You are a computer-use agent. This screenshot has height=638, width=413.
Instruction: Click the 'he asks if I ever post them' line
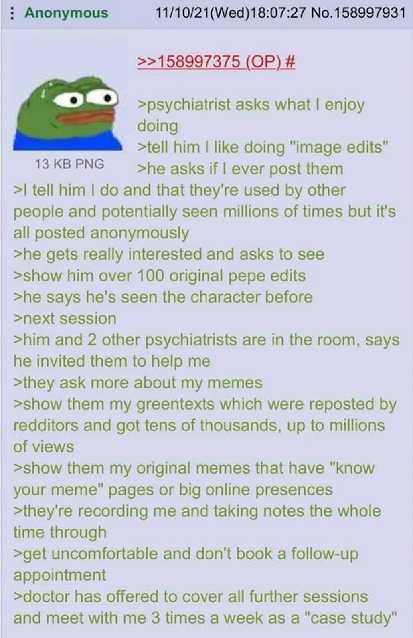[x=240, y=169]
